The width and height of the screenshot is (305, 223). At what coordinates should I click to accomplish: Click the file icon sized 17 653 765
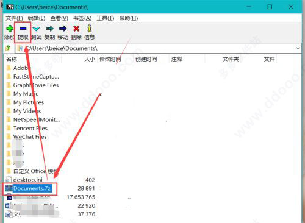(x=10, y=197)
